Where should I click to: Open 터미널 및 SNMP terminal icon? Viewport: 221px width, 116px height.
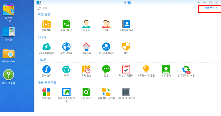126,92
